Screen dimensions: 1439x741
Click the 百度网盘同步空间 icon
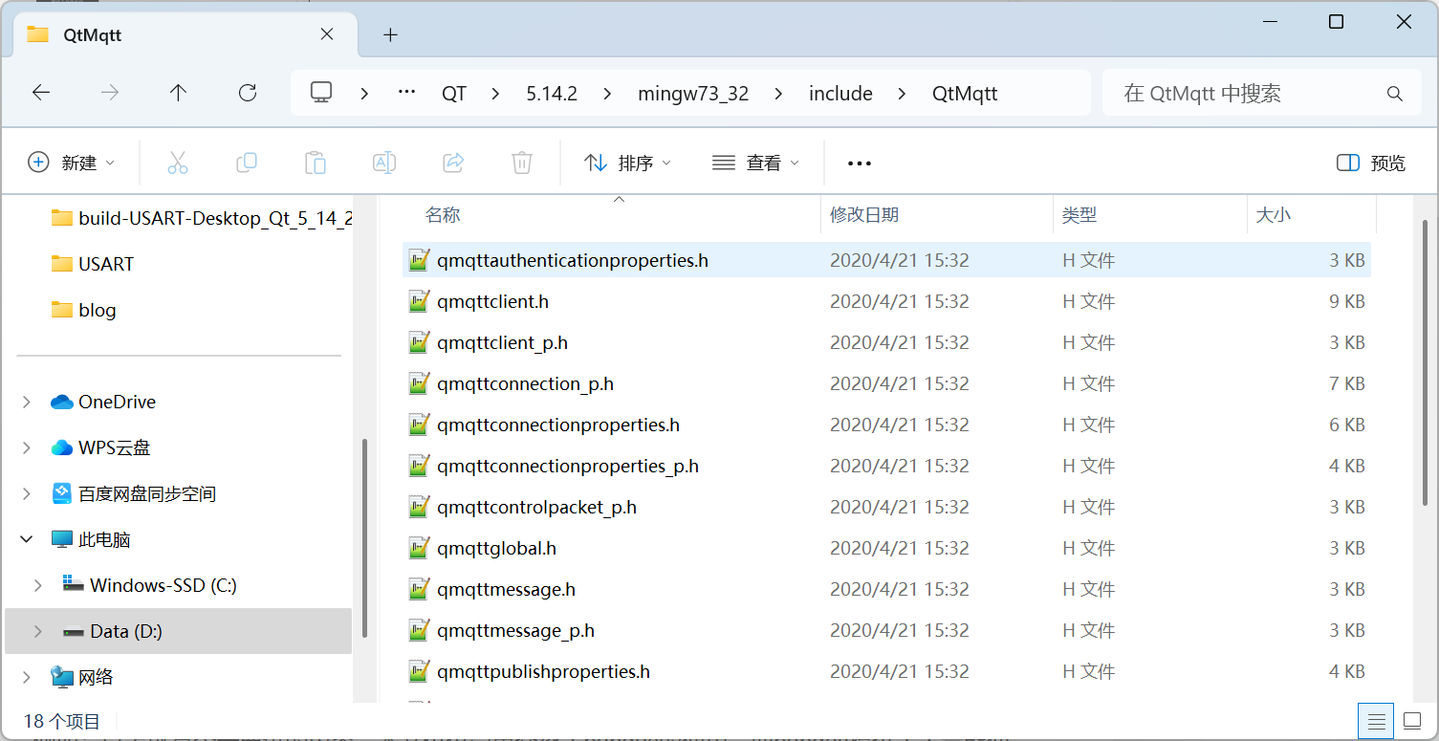62,494
